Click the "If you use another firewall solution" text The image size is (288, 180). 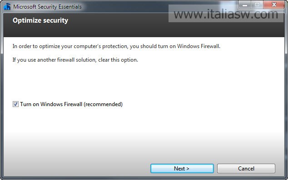tap(54, 60)
